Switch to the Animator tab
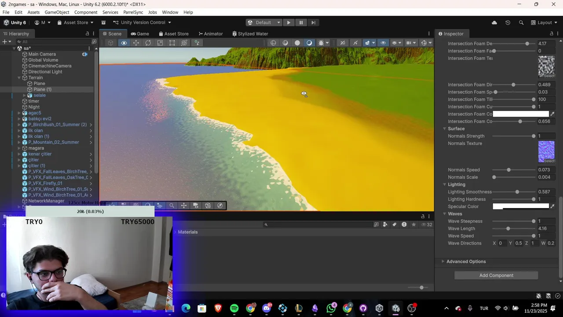This screenshot has height=317, width=563. [x=211, y=33]
